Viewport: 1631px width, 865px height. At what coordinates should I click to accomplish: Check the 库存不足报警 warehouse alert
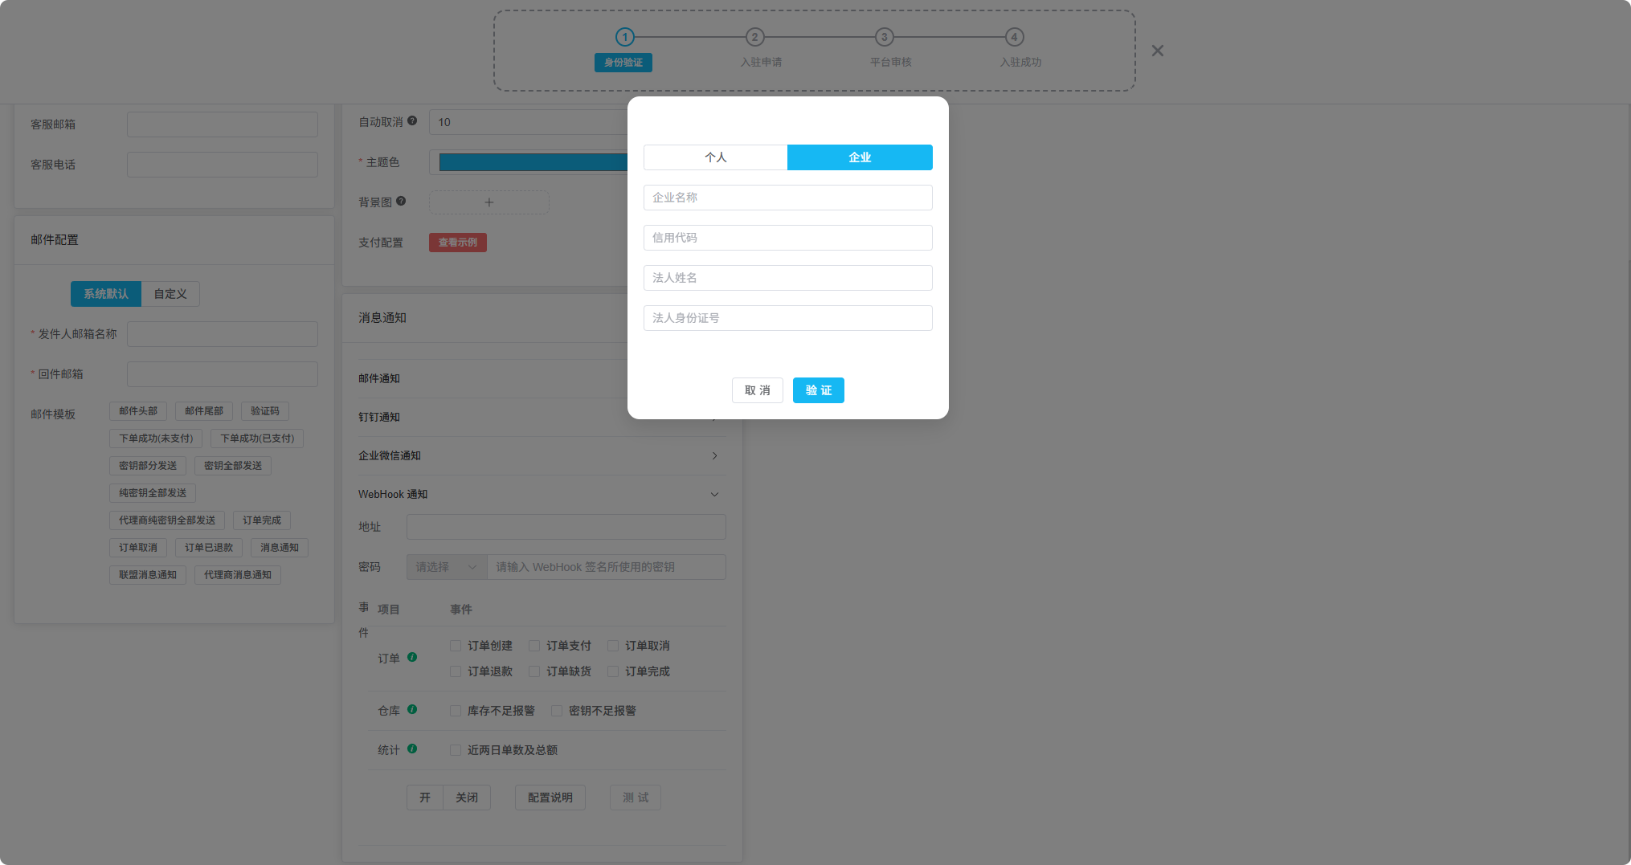pos(455,710)
